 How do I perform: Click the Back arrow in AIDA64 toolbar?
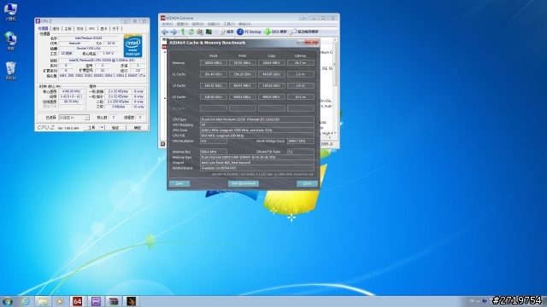click(x=165, y=32)
